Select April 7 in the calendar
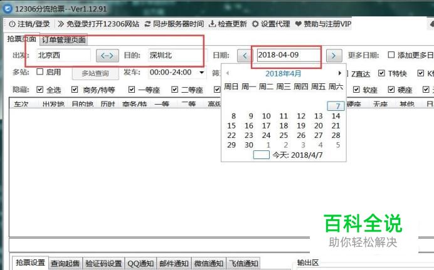The image size is (434, 270). coord(336,106)
